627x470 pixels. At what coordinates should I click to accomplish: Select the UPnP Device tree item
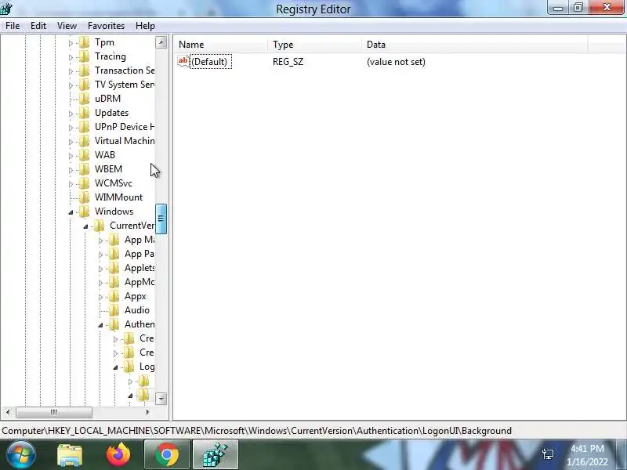(x=125, y=127)
